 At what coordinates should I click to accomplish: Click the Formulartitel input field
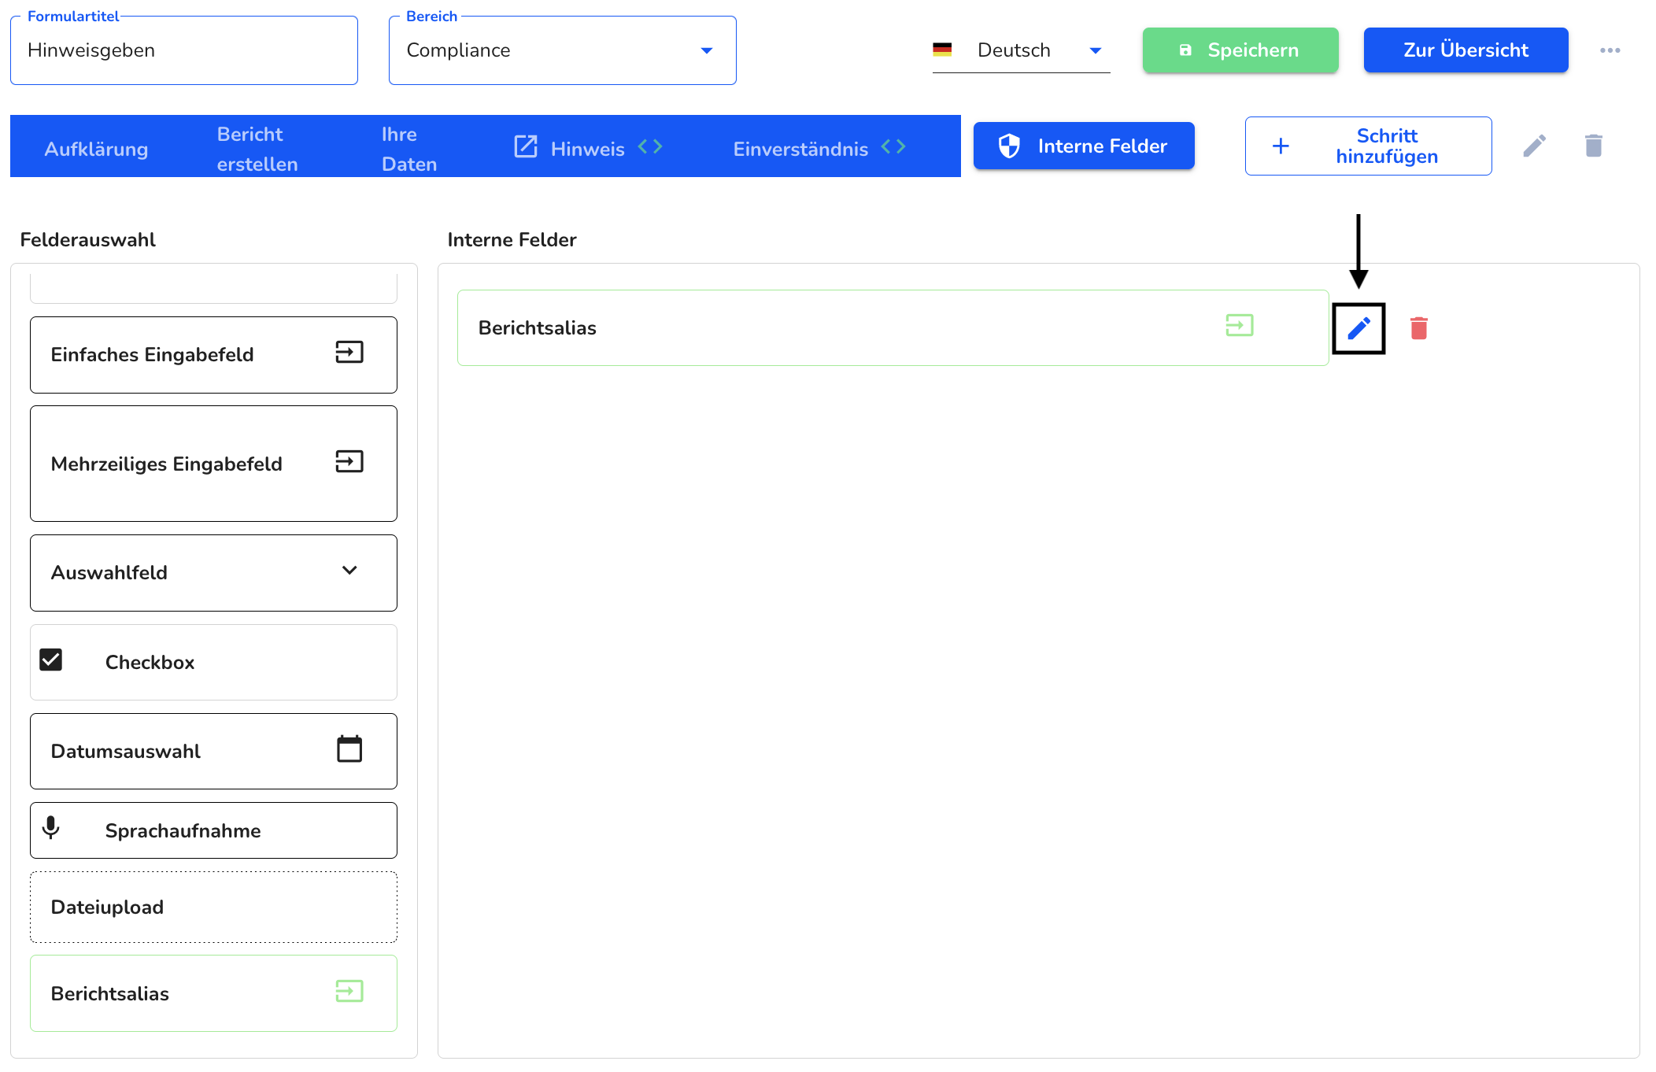tap(184, 50)
